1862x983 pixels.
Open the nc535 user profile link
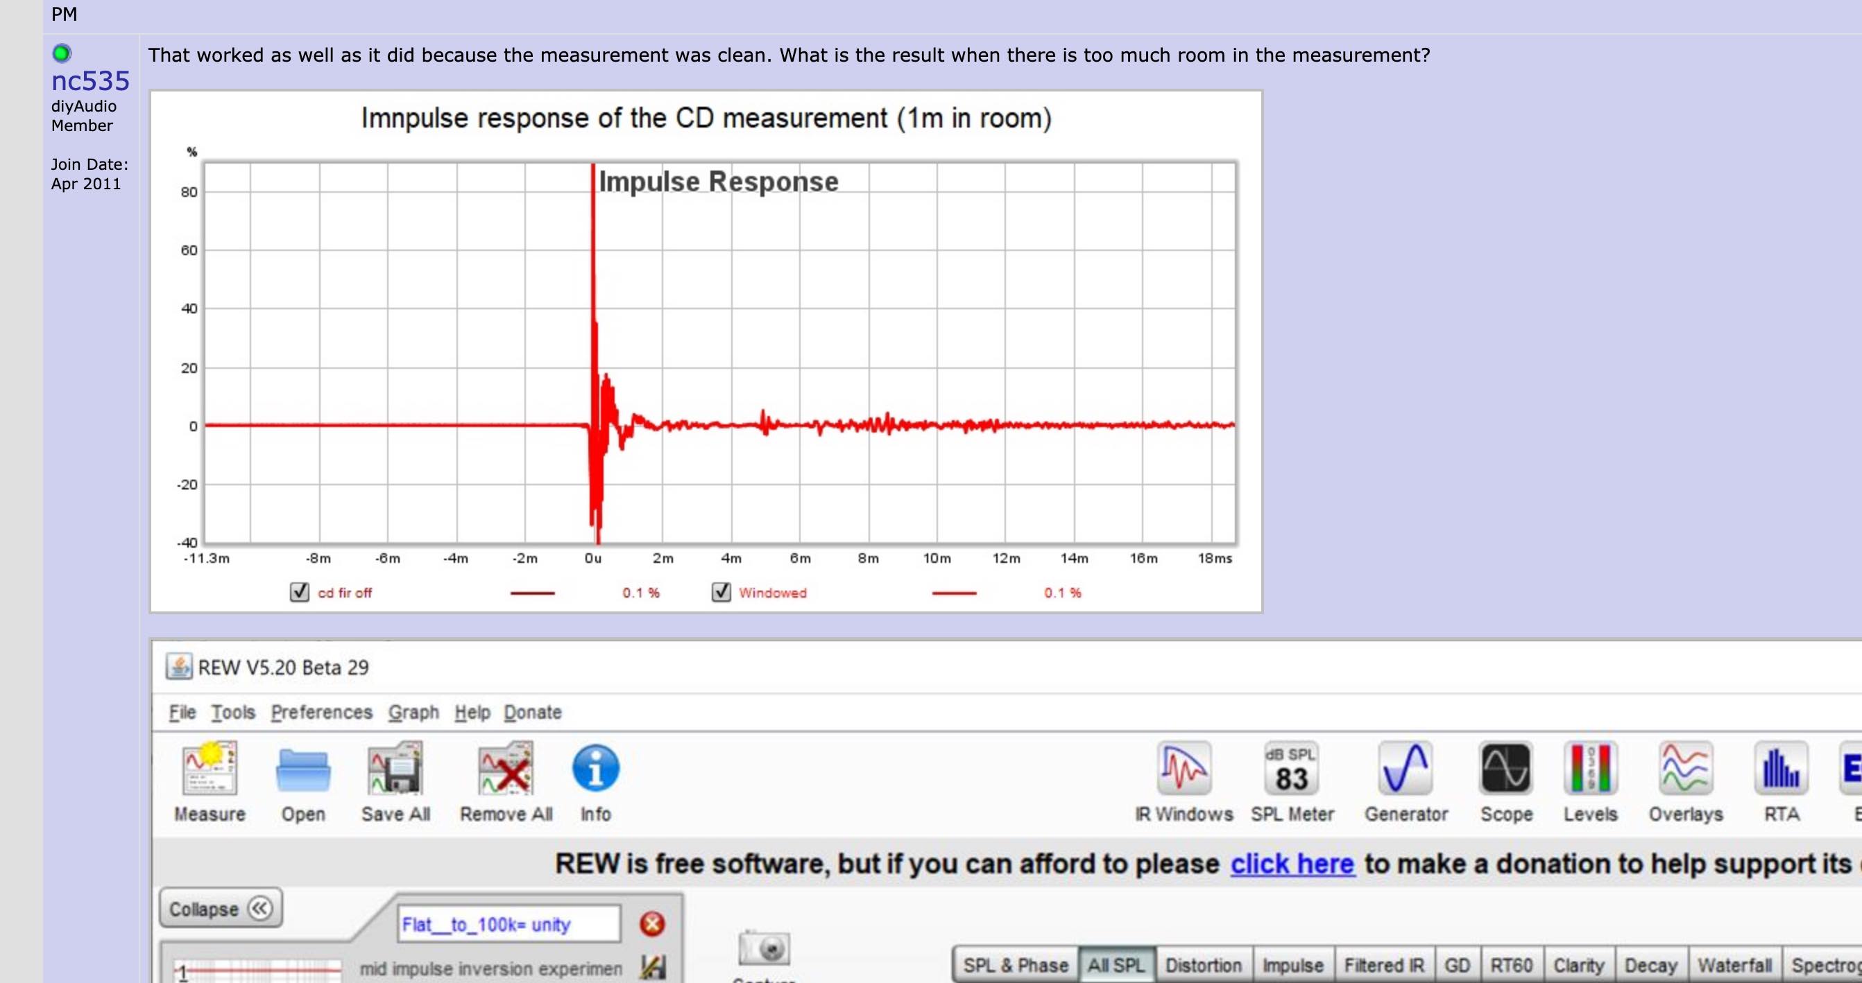click(90, 81)
